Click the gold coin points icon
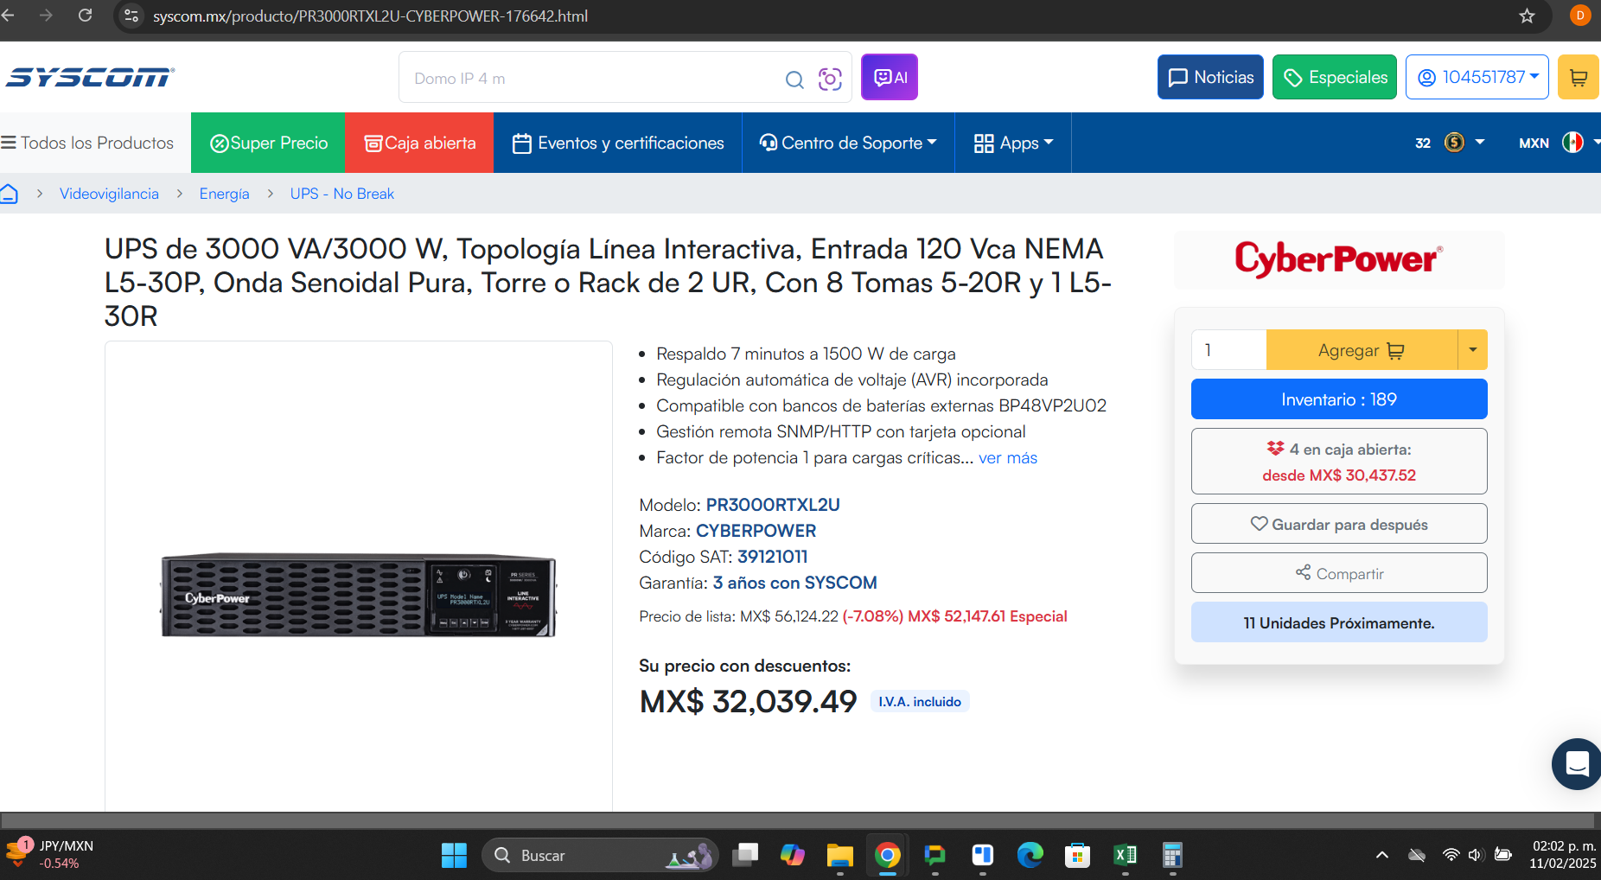The image size is (1601, 880). (x=1455, y=143)
